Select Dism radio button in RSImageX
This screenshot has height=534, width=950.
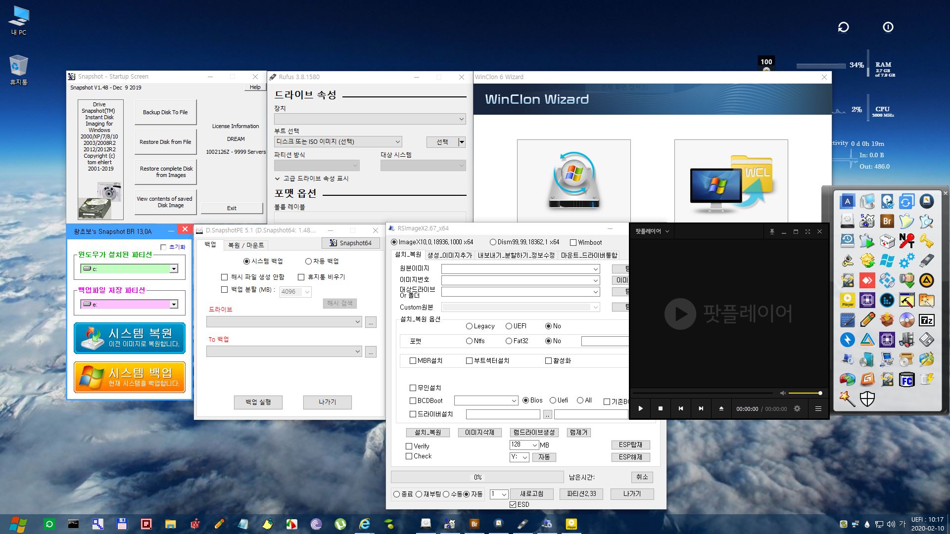(x=493, y=242)
